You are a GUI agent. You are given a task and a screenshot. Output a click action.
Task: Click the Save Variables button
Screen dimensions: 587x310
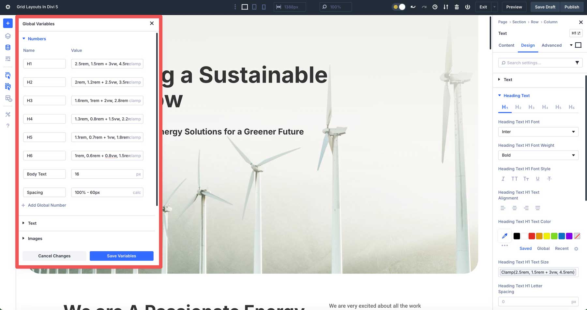pyautogui.click(x=121, y=256)
